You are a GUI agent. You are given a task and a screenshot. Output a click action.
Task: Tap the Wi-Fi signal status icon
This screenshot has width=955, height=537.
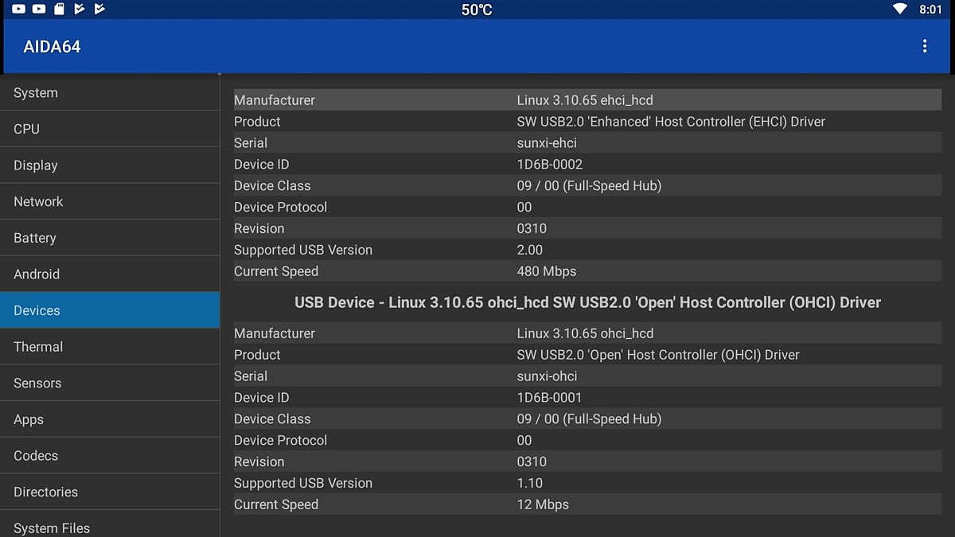point(900,10)
